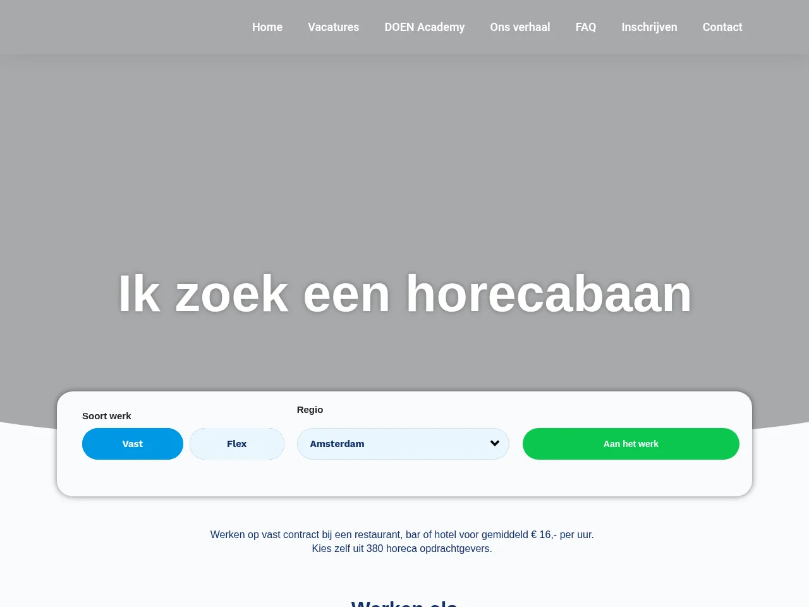Click text 'Kies zelf uit 380 horeca opdrachtgevers.'
809x607 pixels.
402,549
